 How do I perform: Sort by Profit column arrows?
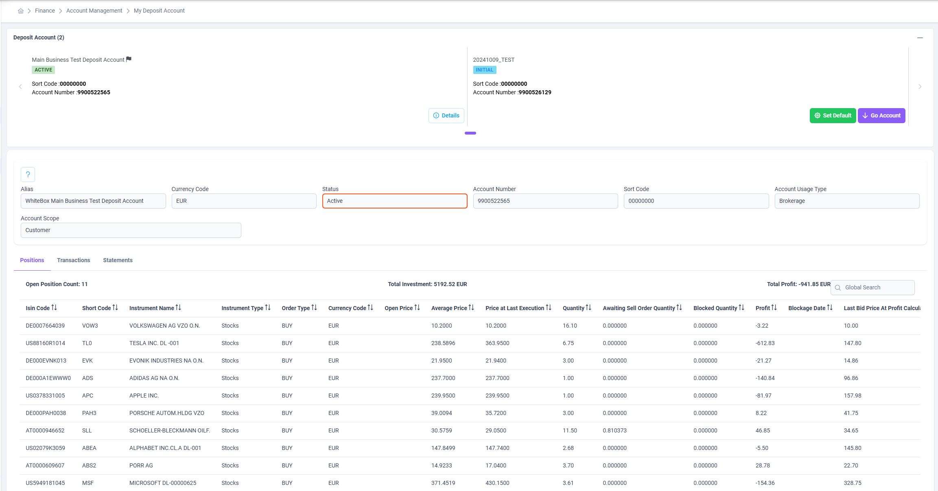coord(774,308)
